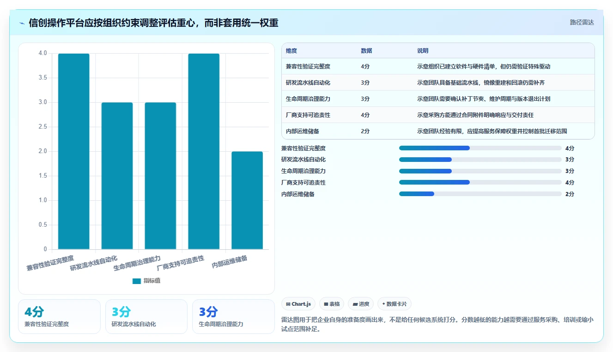The image size is (613, 352).
Task: Click the 2分 value in the table
Action: pyautogui.click(x=365, y=131)
